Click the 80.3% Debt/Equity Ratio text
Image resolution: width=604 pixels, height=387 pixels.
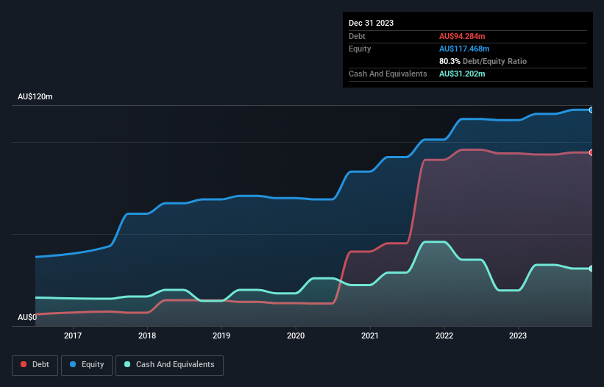click(x=483, y=61)
